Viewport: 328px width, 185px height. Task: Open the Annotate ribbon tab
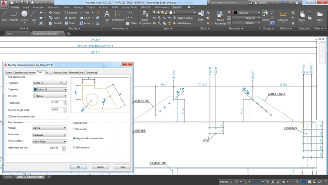[38, 7]
